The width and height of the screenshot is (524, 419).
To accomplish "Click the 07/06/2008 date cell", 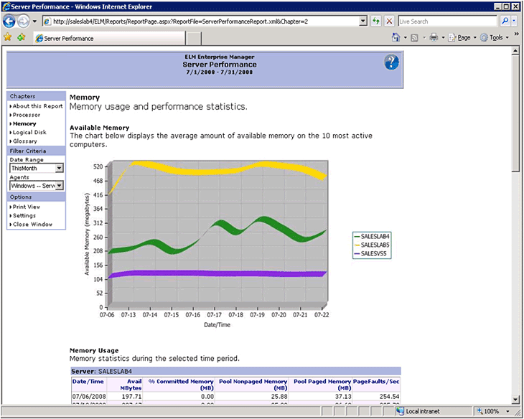I will 89,397.
